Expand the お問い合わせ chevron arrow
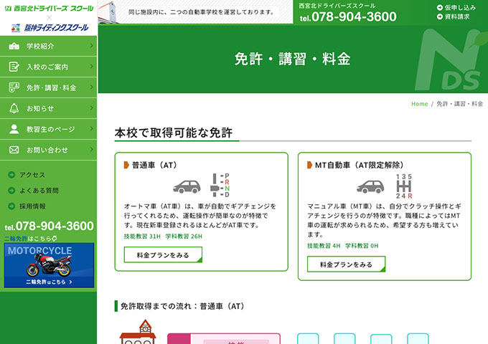 (x=92, y=150)
